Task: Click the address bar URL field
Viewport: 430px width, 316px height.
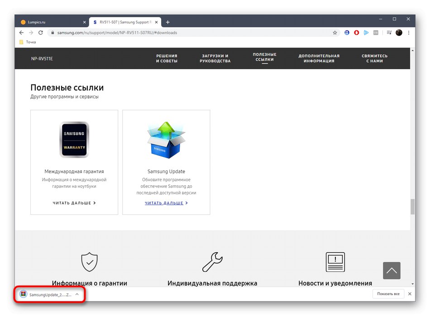Action: [x=136, y=33]
